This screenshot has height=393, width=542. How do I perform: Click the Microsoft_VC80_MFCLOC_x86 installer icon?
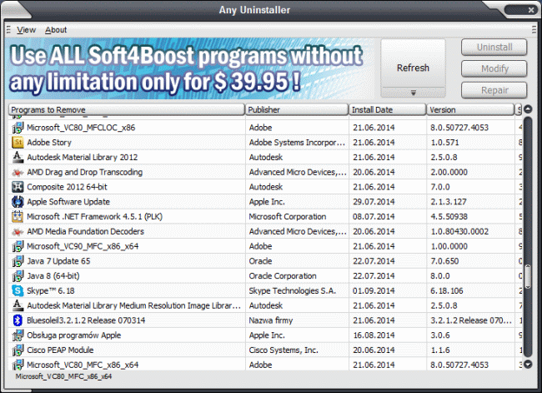(18, 128)
